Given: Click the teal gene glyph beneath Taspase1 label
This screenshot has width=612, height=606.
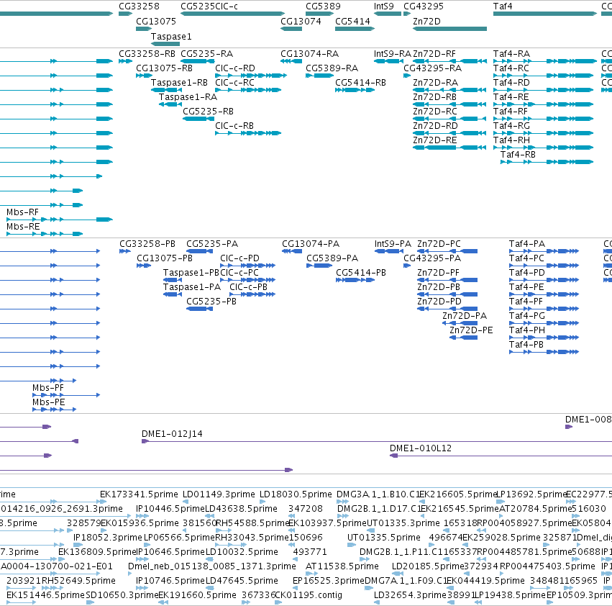Looking at the screenshot, I should point(165,44).
